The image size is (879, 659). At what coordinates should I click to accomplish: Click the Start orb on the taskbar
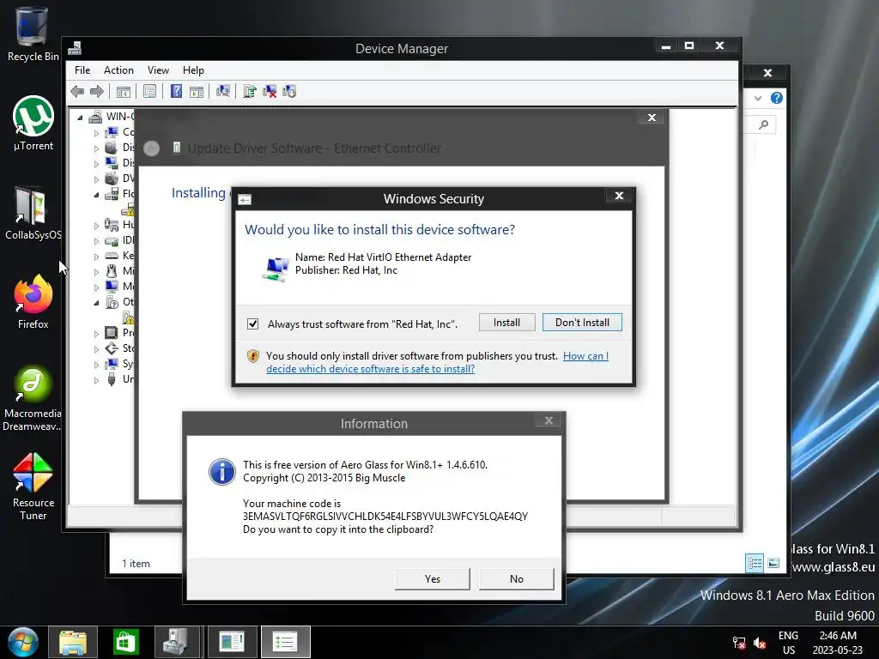[x=23, y=642]
